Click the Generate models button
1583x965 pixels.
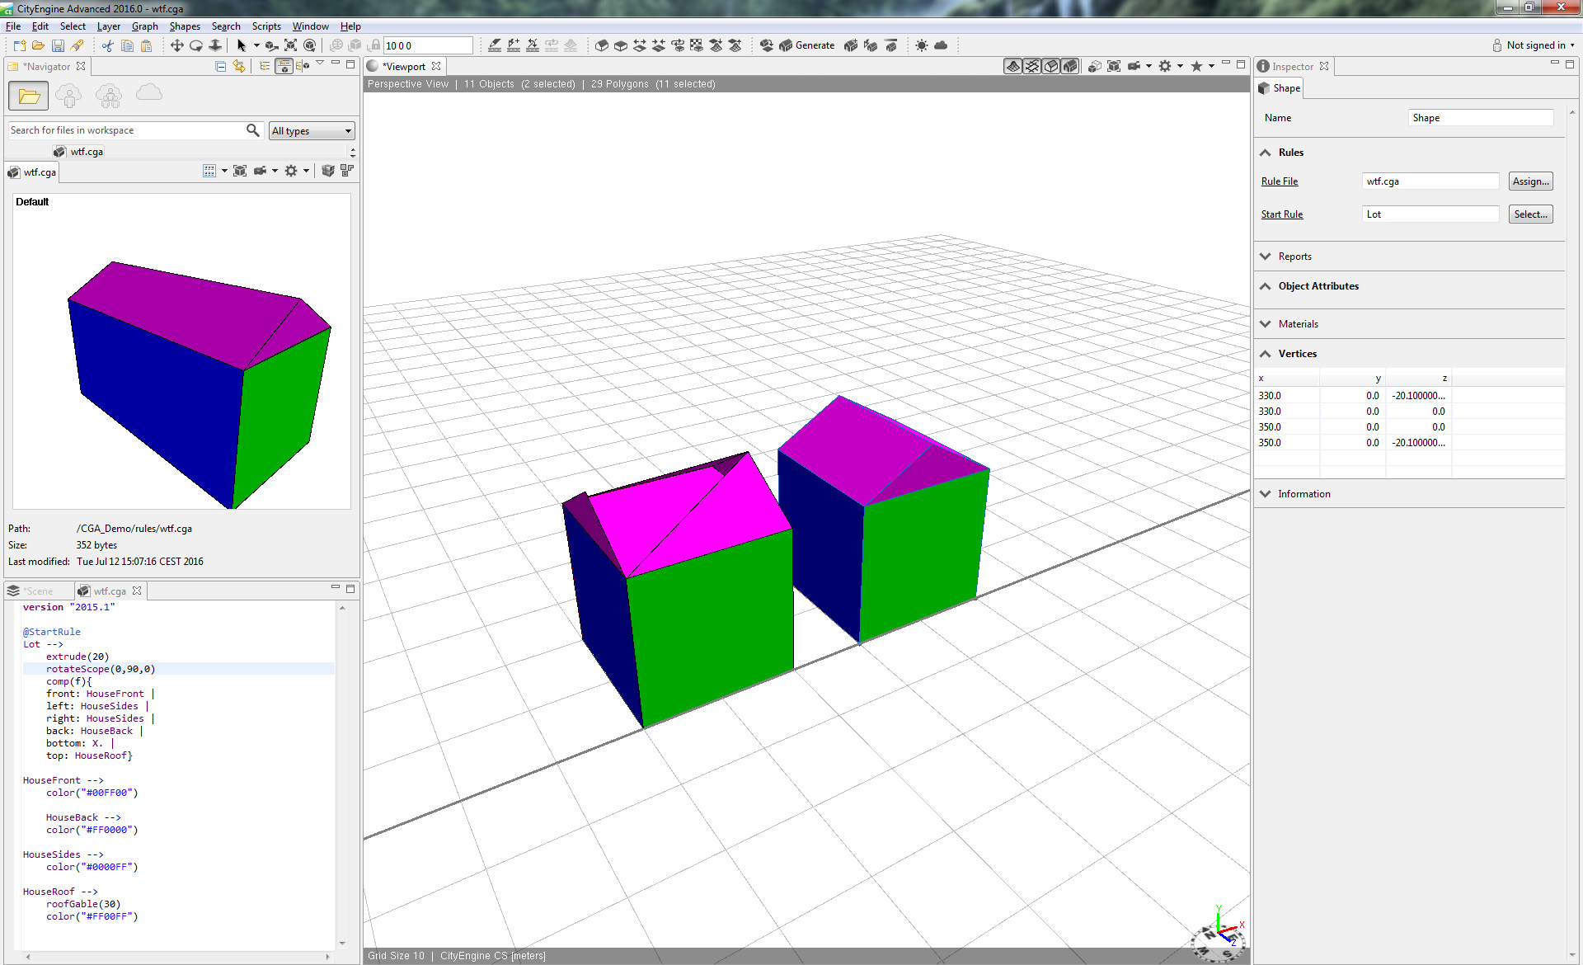[806, 45]
